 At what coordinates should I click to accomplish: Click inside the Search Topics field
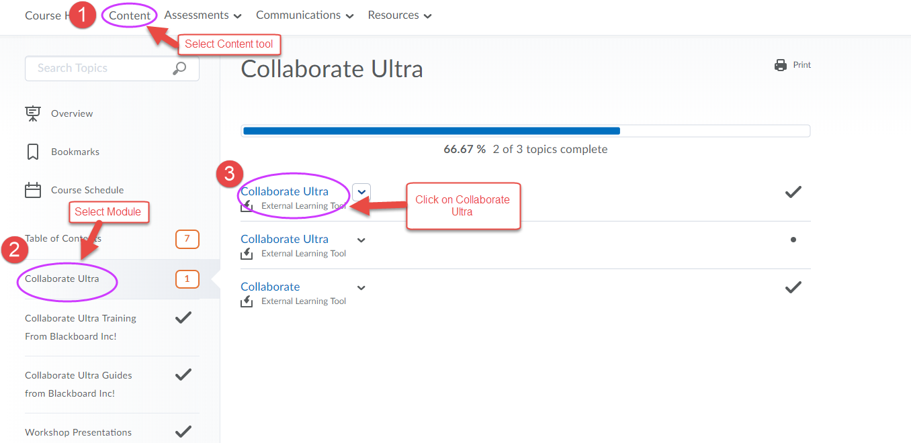point(101,68)
